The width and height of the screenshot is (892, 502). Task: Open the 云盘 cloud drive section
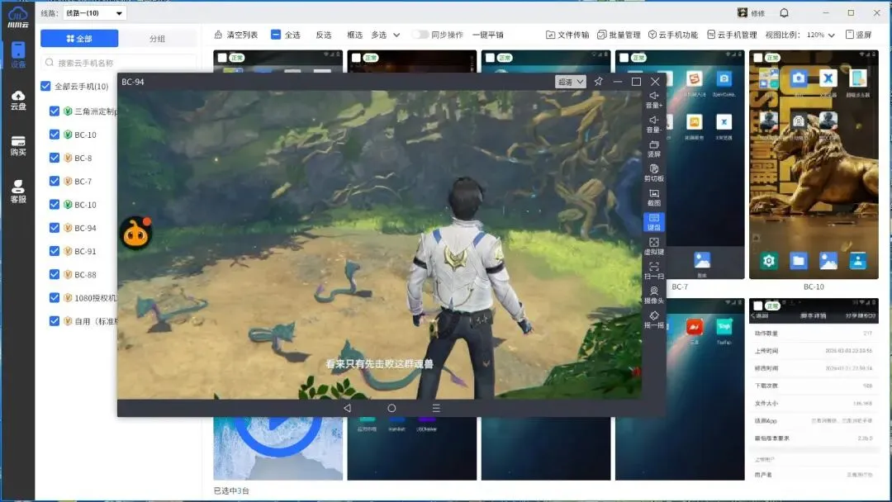(18, 101)
